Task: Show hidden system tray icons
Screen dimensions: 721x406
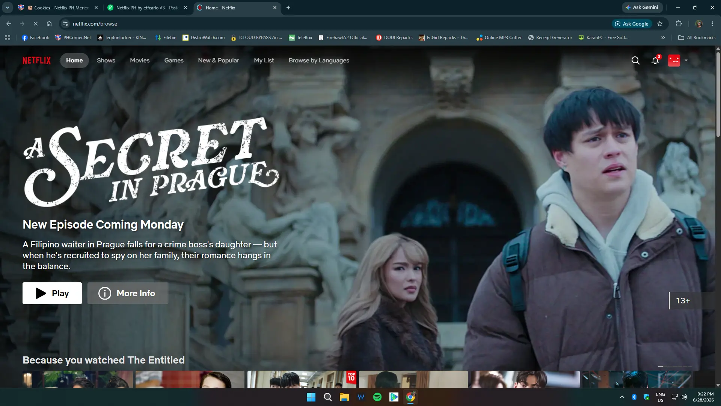Action: pos(622,397)
